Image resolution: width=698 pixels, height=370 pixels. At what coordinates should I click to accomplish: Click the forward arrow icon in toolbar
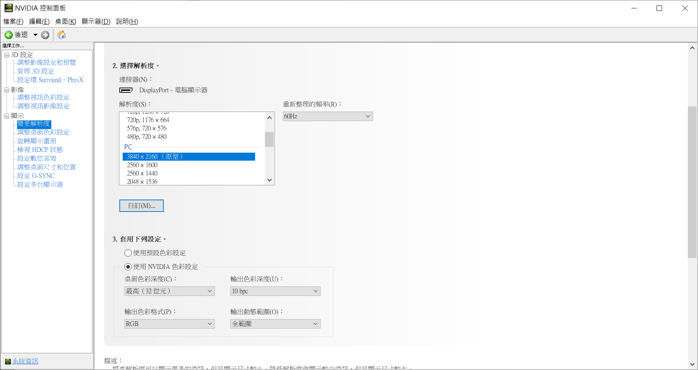(45, 35)
